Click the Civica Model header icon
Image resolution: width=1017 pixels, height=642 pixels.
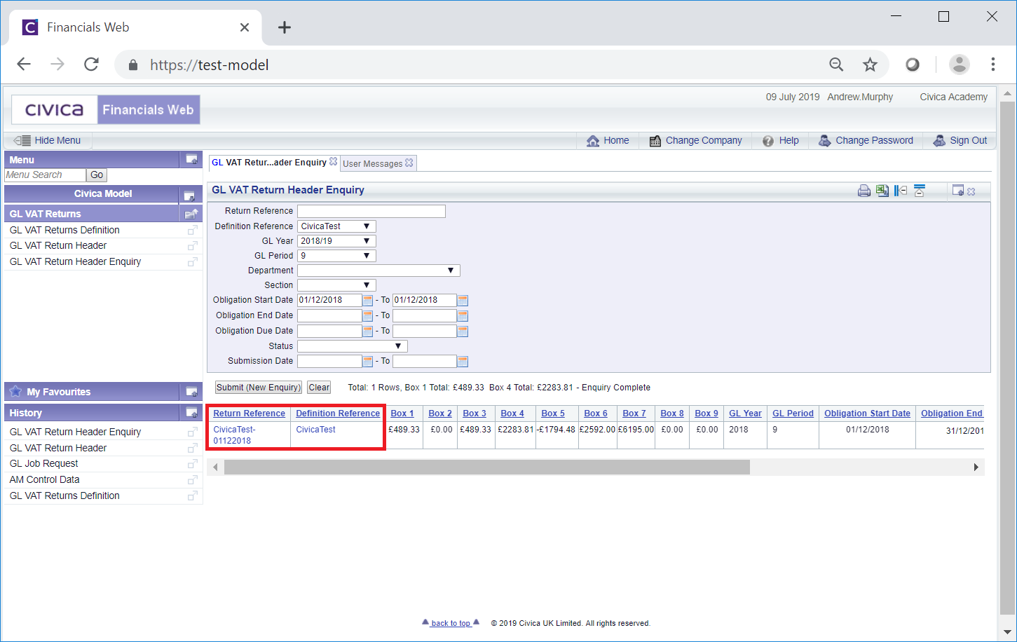(x=189, y=195)
